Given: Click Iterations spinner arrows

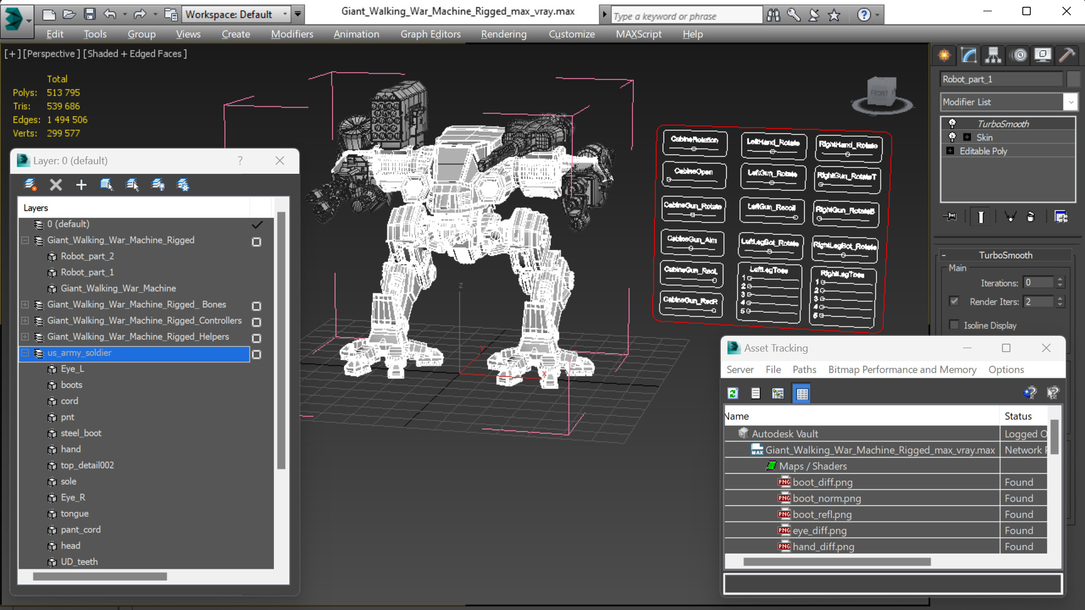Looking at the screenshot, I should pyautogui.click(x=1060, y=282).
